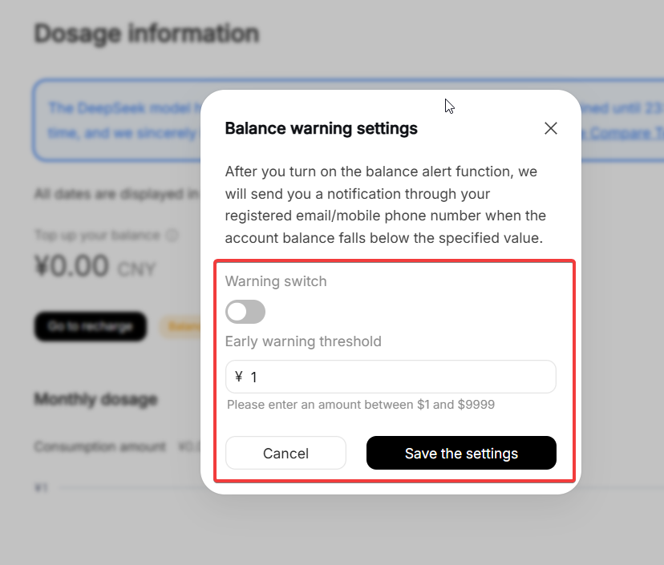Screen dimensions: 664x565
Task: Click the Dosage information heading
Action: tap(147, 34)
